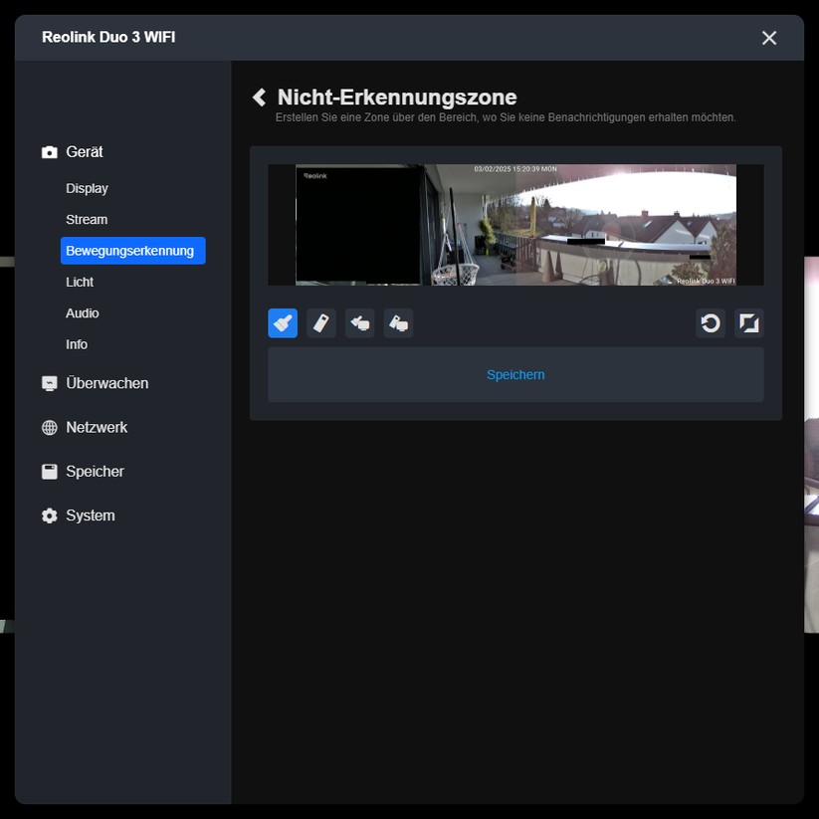
Task: Invert the zone selection using the rectangle icon
Action: [748, 322]
